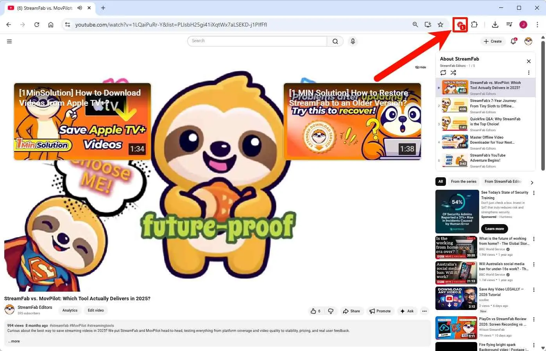This screenshot has width=546, height=351.
Task: Mute tab audio speaker icon
Action: (80, 8)
